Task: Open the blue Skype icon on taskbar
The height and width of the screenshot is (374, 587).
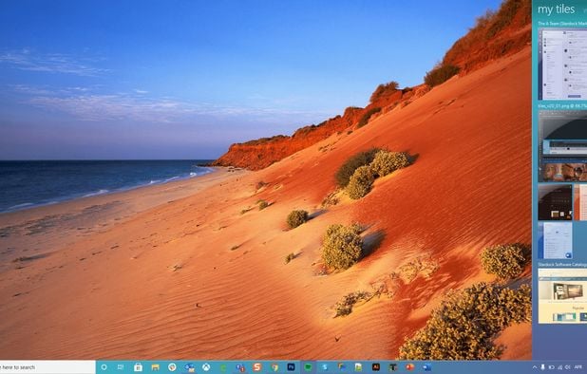Action: pos(325,367)
